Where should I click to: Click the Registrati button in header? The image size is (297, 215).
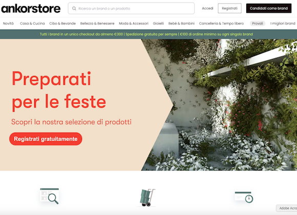229,8
